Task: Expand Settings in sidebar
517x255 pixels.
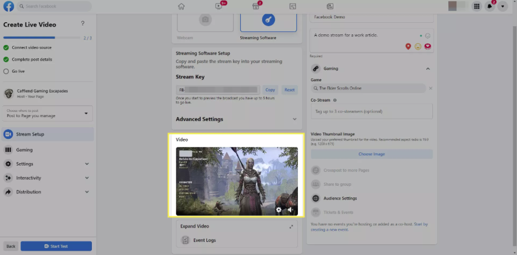Action: click(47, 164)
